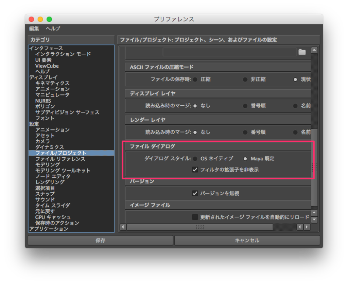Click the 保存 button to save preferences

100,240
